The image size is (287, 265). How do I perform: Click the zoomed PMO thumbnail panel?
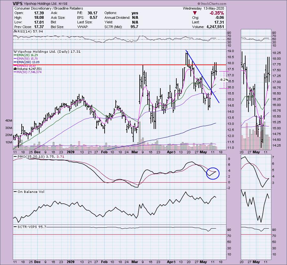click(256, 172)
